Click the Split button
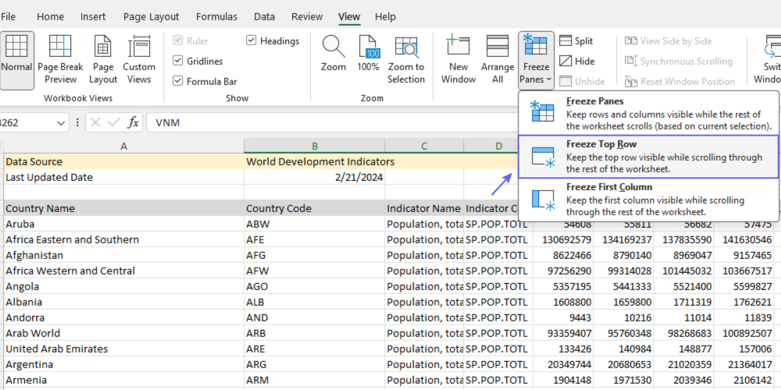 click(576, 41)
